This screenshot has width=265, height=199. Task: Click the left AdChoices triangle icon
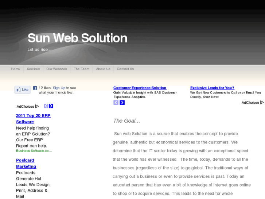click(37, 107)
